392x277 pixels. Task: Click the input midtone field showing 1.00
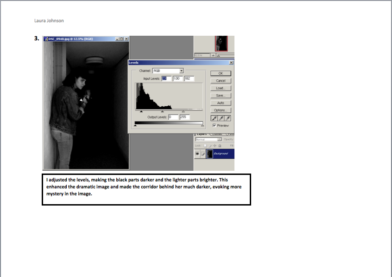point(177,78)
